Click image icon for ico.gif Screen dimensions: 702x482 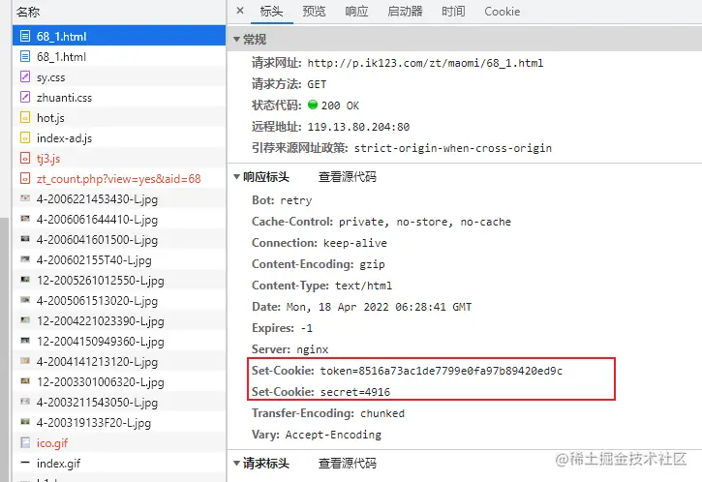[x=25, y=442]
